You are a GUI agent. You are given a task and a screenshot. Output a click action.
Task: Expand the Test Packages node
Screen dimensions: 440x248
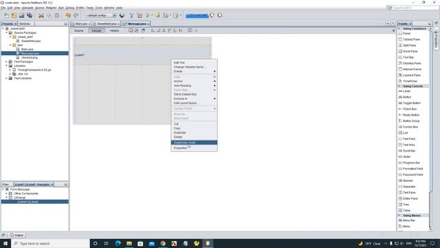[6, 61]
